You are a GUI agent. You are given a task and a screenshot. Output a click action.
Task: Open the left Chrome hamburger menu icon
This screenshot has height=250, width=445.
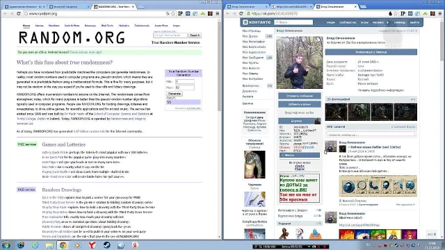coord(218,13)
